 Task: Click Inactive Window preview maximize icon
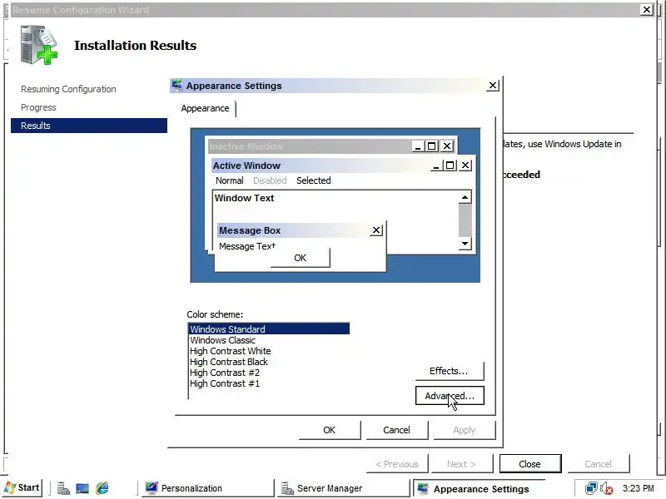pyautogui.click(x=431, y=146)
